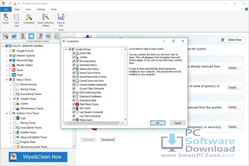Viewport: 249px width, 166px height.
Task: Uncheck the Google Chrome parent checkbox in Customize
Action: [70, 49]
